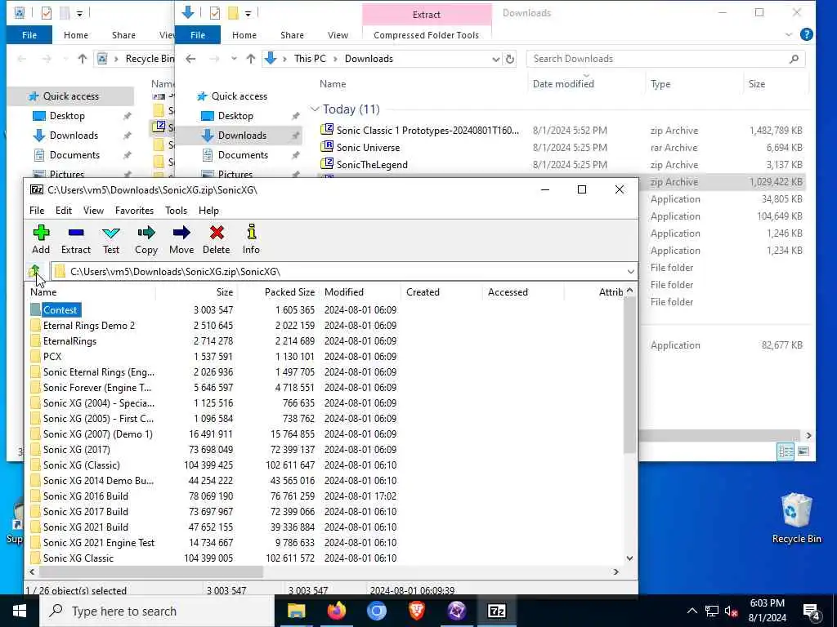Click the Add button in 7-Zip toolbar
The width and height of the screenshot is (837, 627).
click(x=41, y=239)
